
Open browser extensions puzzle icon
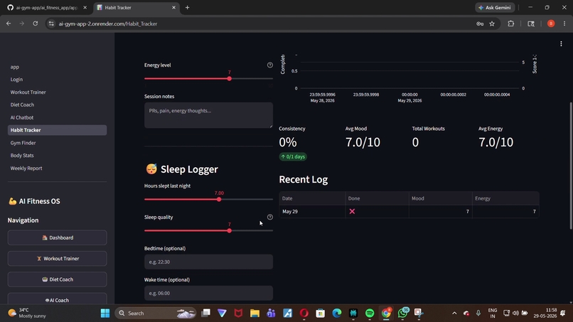pos(511,23)
